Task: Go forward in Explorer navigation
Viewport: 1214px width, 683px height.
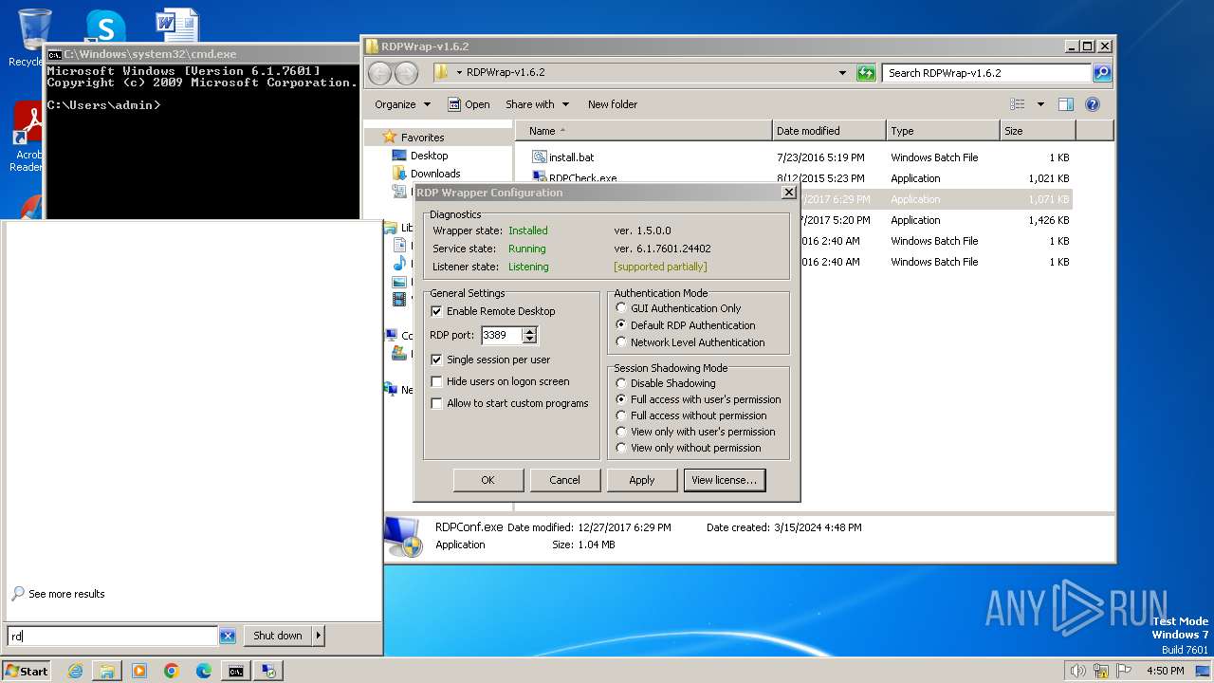Action: 406,73
